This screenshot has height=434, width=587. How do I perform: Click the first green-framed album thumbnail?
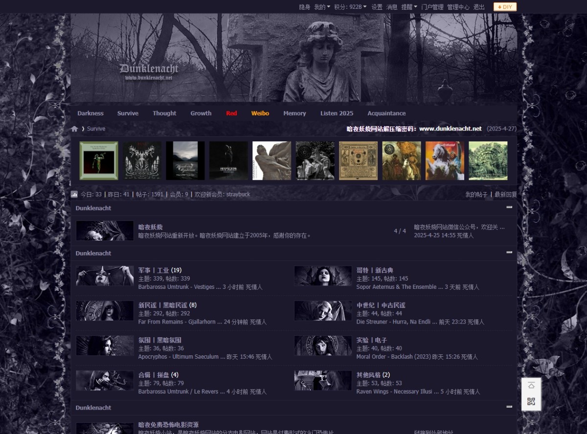pyautogui.click(x=99, y=161)
